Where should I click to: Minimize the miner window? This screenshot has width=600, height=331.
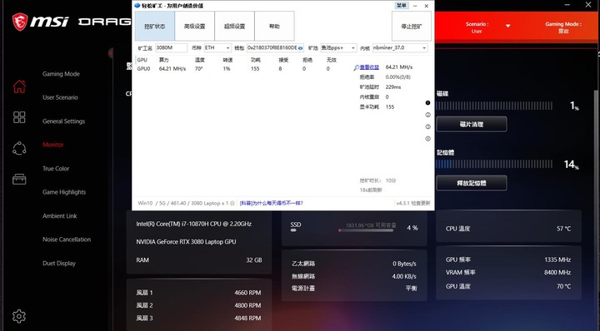coord(415,6)
